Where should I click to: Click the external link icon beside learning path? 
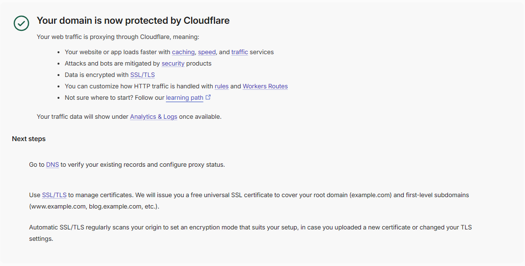[208, 97]
